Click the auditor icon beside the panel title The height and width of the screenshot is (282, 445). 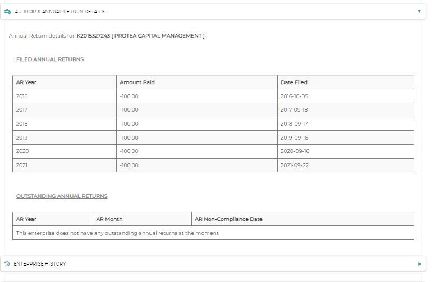(7, 11)
